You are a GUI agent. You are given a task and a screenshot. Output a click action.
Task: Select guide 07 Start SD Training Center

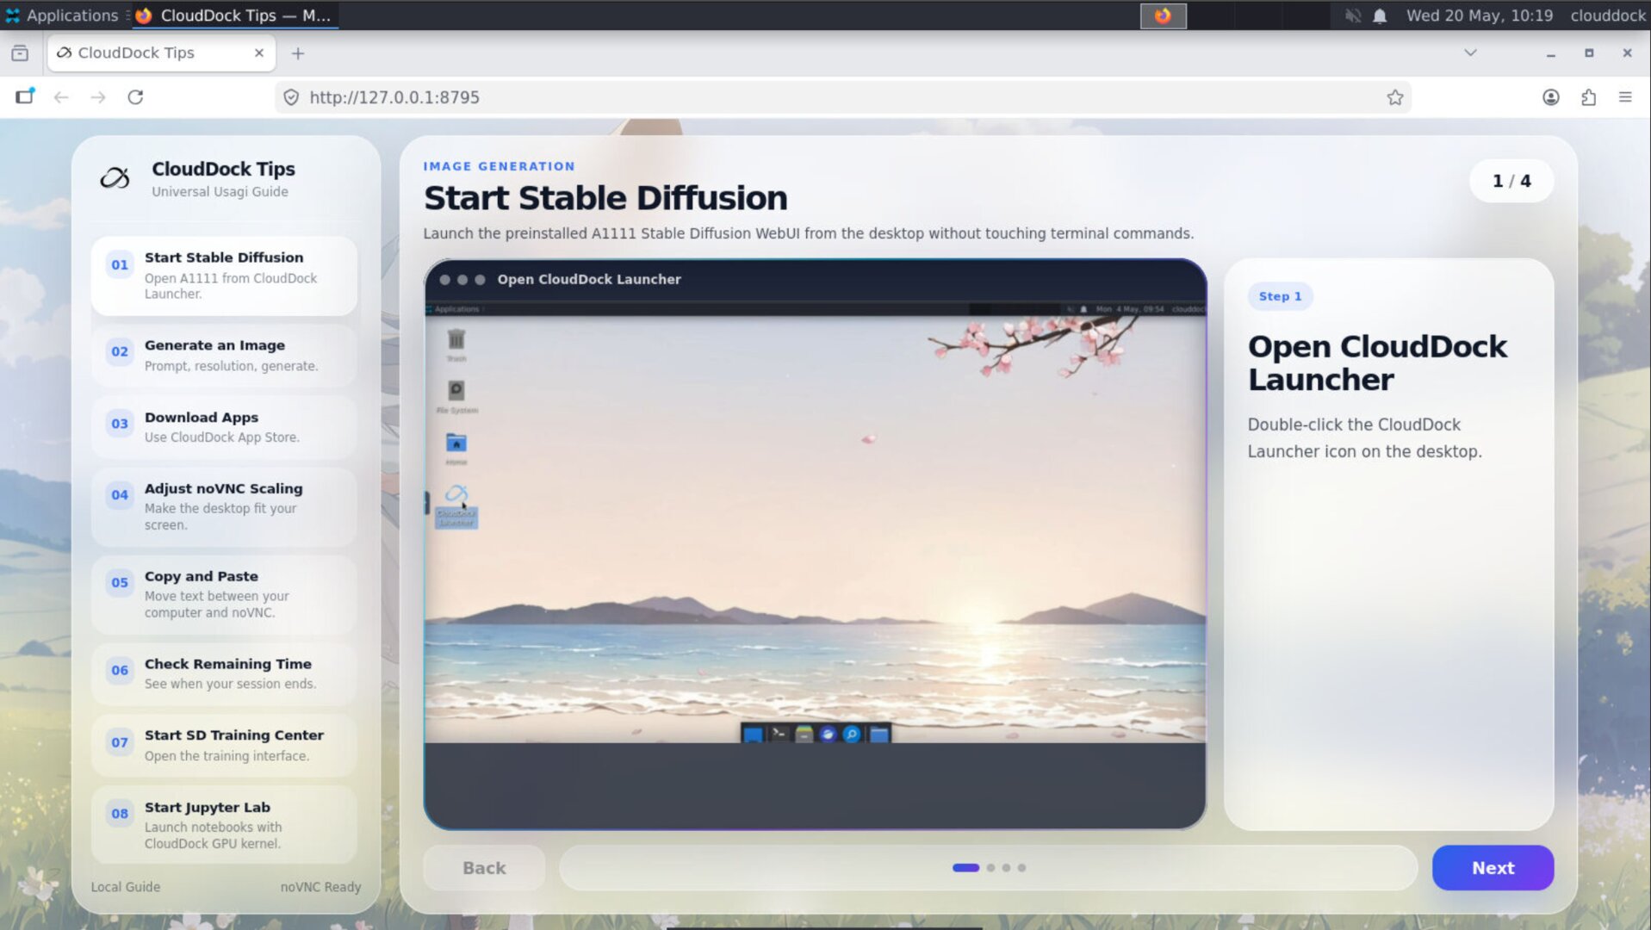pyautogui.click(x=224, y=745)
